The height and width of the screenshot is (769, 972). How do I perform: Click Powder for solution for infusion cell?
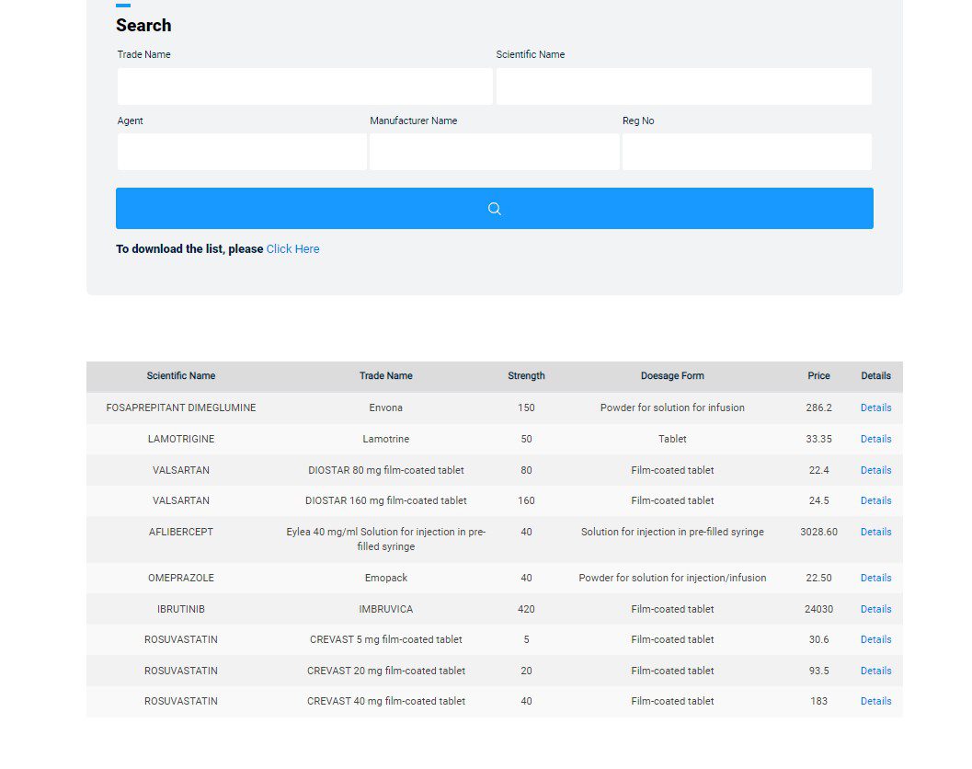tap(672, 407)
